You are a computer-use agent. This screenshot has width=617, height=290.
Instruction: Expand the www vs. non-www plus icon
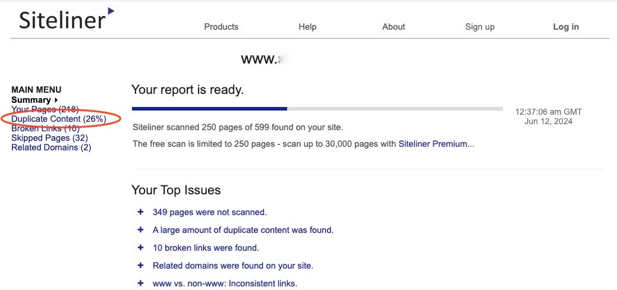141,283
